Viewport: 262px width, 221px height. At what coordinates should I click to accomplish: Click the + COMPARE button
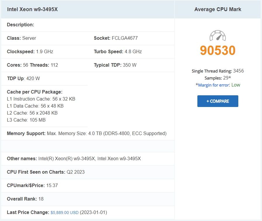click(x=218, y=101)
